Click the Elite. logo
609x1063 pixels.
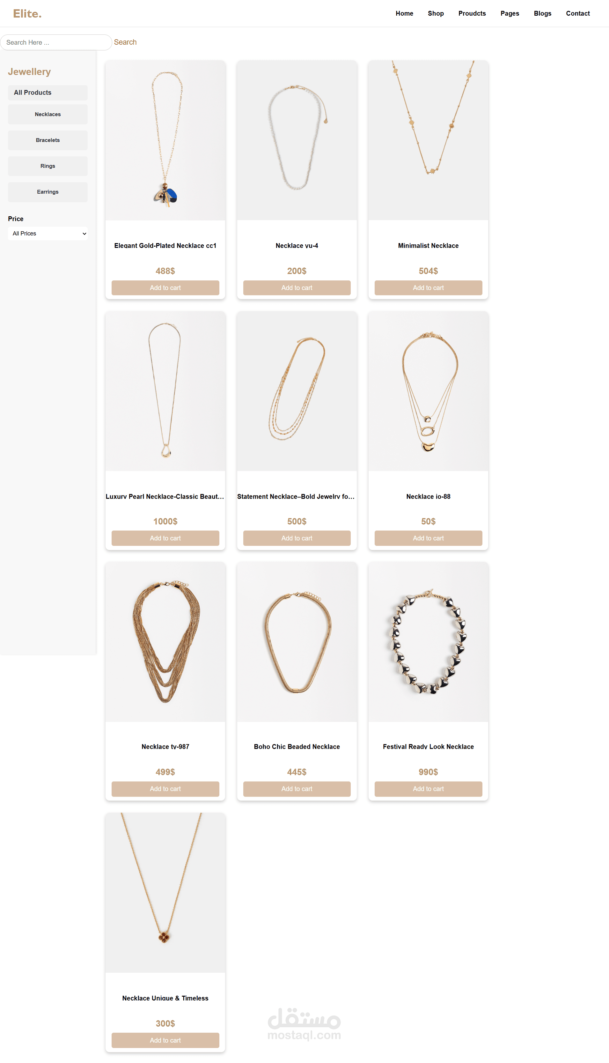click(27, 13)
